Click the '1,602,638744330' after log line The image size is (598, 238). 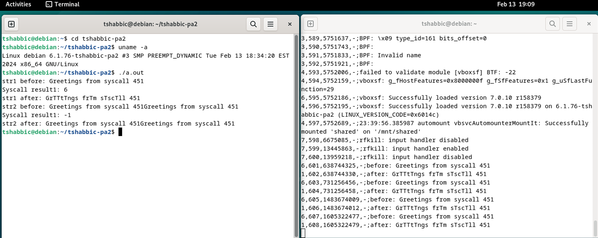394,174
